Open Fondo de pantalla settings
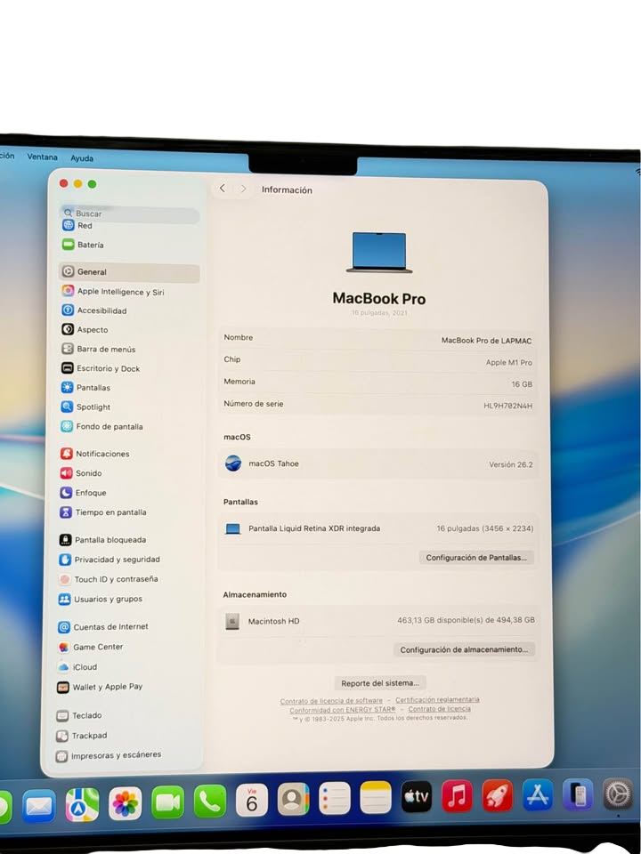The width and height of the screenshot is (641, 854). pyautogui.click(x=101, y=426)
